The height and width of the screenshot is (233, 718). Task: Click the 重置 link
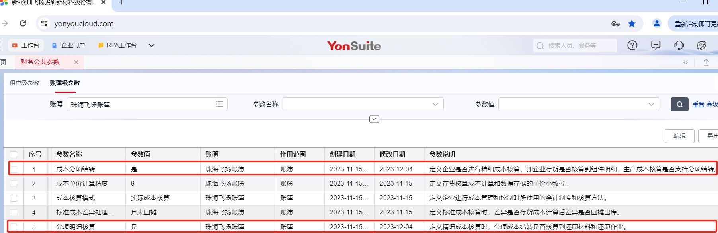click(x=698, y=104)
